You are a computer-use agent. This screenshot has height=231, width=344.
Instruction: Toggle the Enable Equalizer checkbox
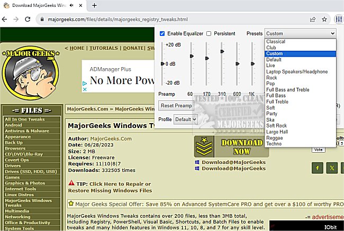[162, 33]
